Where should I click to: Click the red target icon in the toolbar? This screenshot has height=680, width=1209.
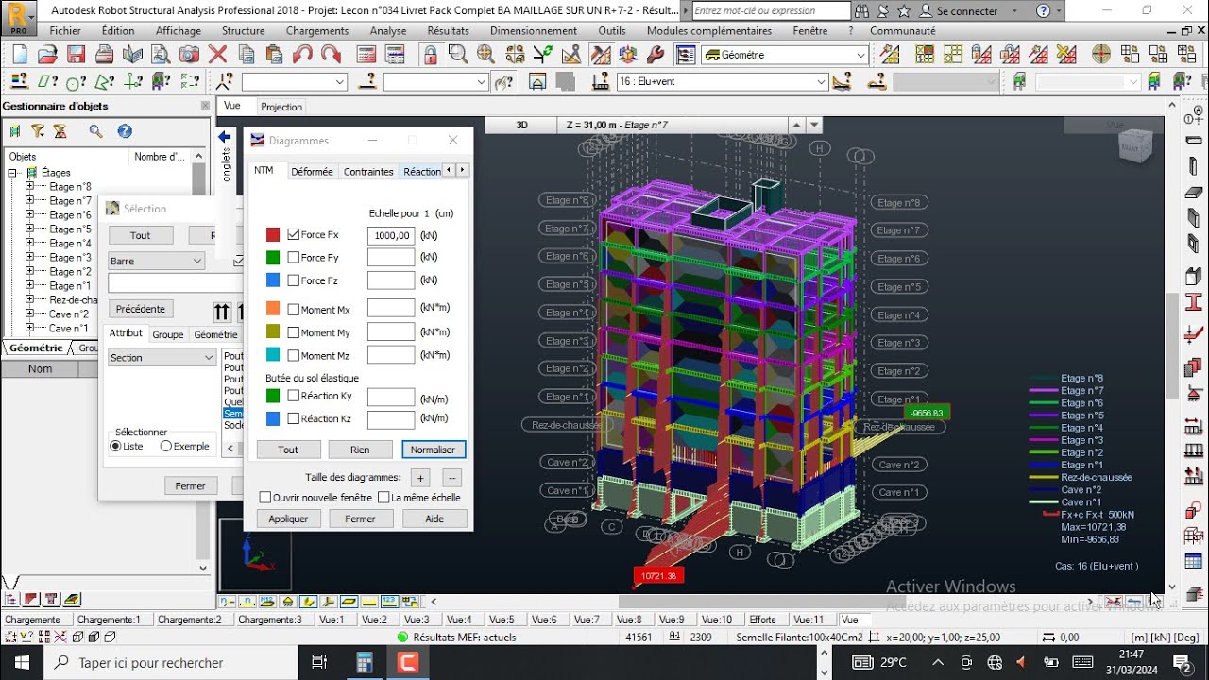tap(1101, 55)
